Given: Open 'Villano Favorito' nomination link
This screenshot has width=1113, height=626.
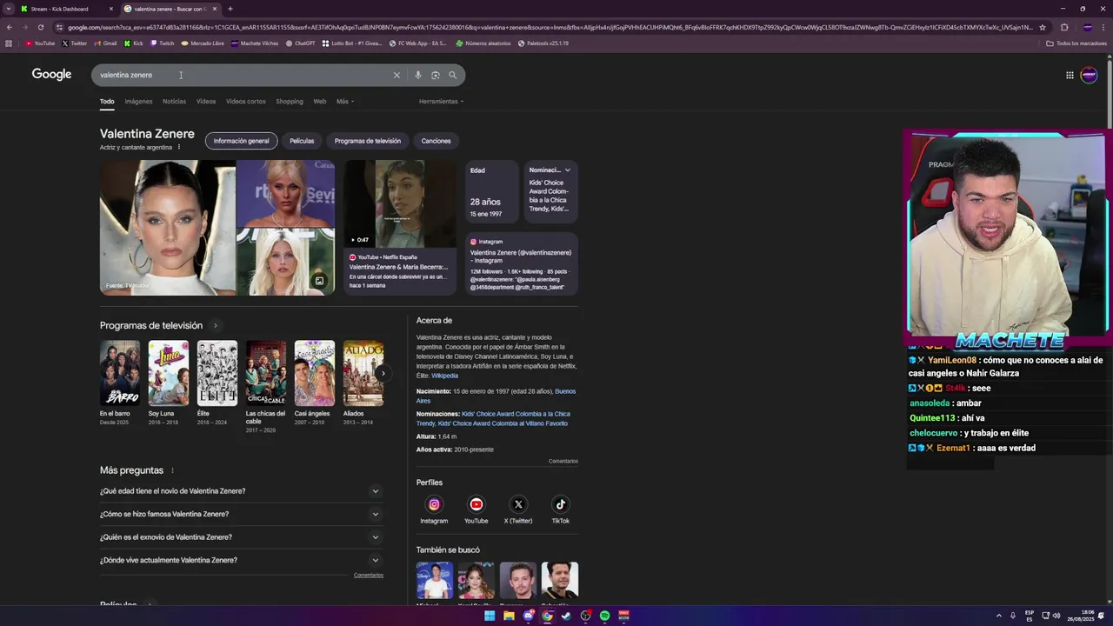Looking at the screenshot, I should pos(503,423).
